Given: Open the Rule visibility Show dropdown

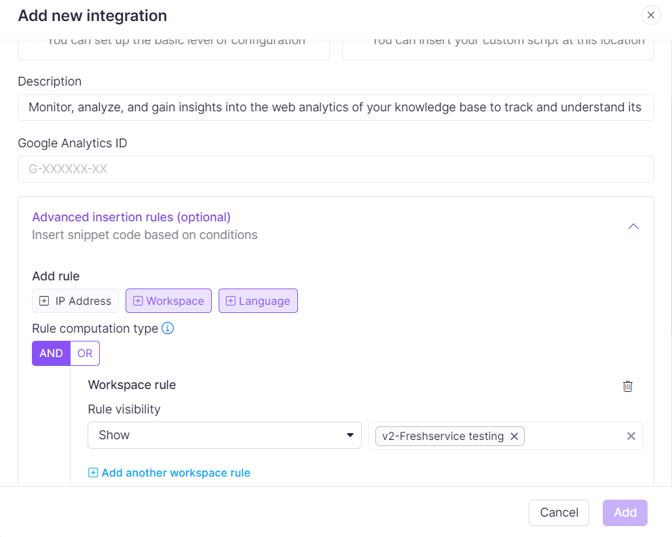Looking at the screenshot, I should click(224, 435).
